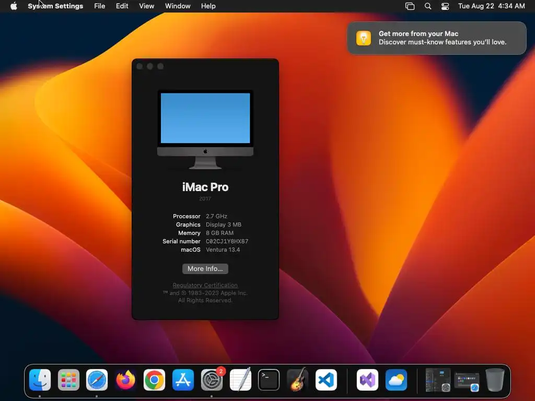
Task: Open the 'Get more from your Mac' notification
Action: coord(437,38)
